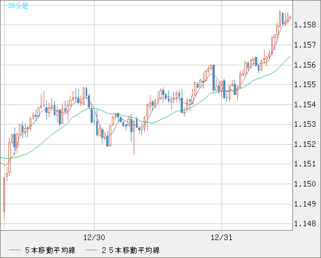Click the 12/31 date label

click(221, 237)
